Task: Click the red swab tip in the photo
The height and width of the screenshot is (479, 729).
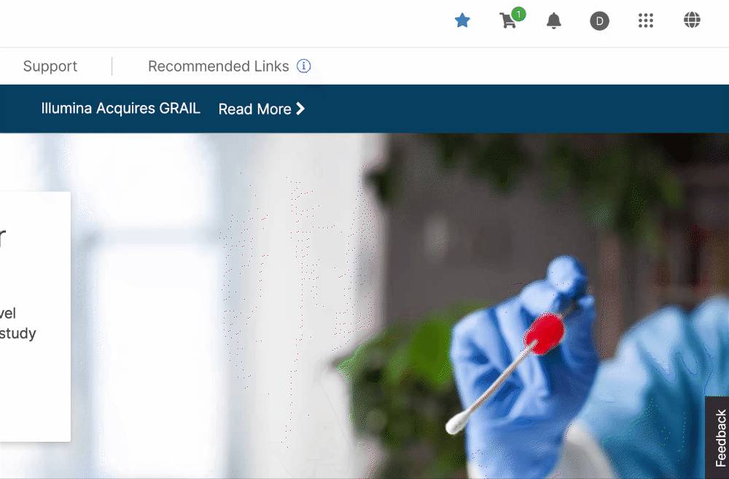Action: (544, 333)
